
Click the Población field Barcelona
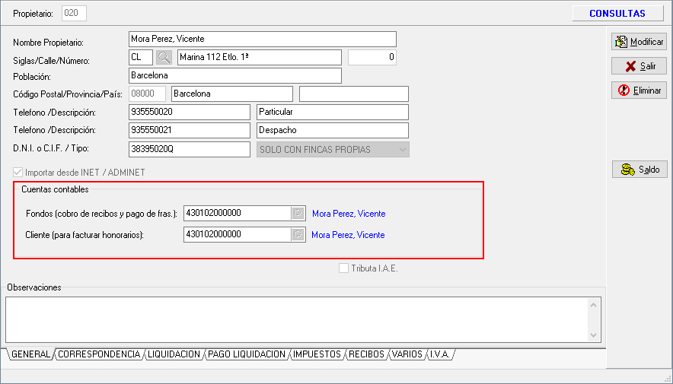[235, 75]
